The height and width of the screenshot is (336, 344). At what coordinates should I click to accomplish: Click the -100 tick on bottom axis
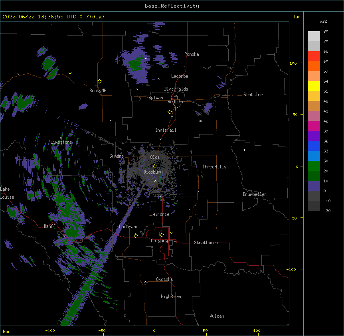50,330
